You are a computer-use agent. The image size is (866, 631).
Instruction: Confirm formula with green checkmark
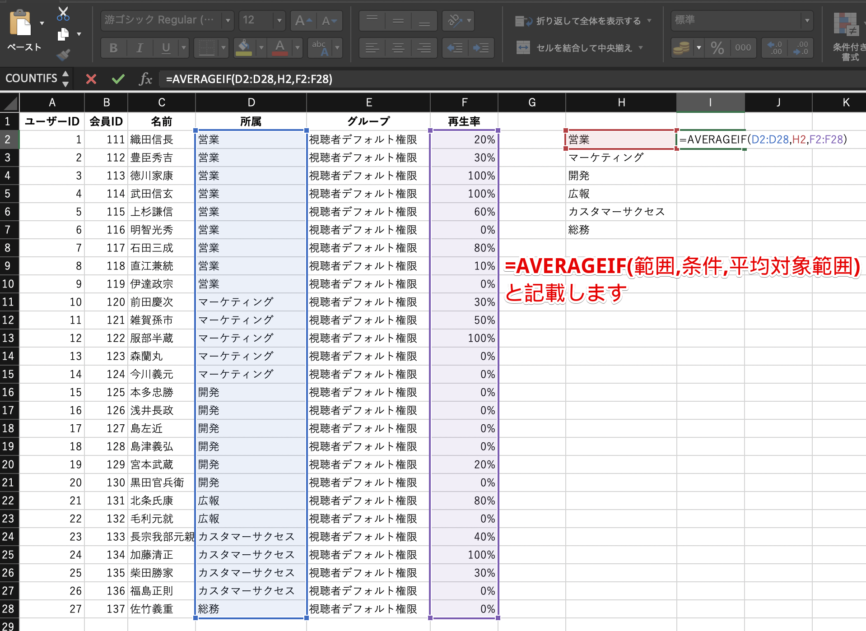(118, 79)
